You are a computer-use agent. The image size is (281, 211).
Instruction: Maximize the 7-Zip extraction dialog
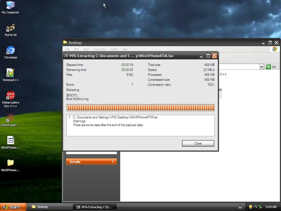(208, 56)
